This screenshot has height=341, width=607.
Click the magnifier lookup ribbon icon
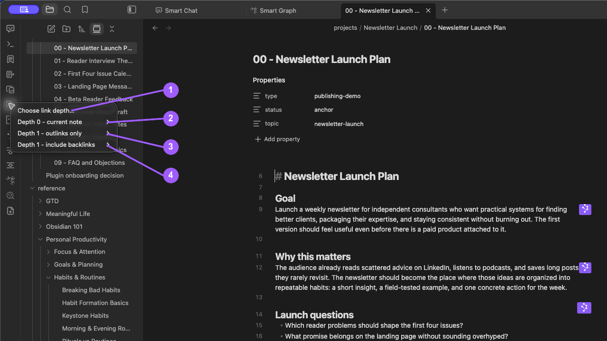point(10,196)
